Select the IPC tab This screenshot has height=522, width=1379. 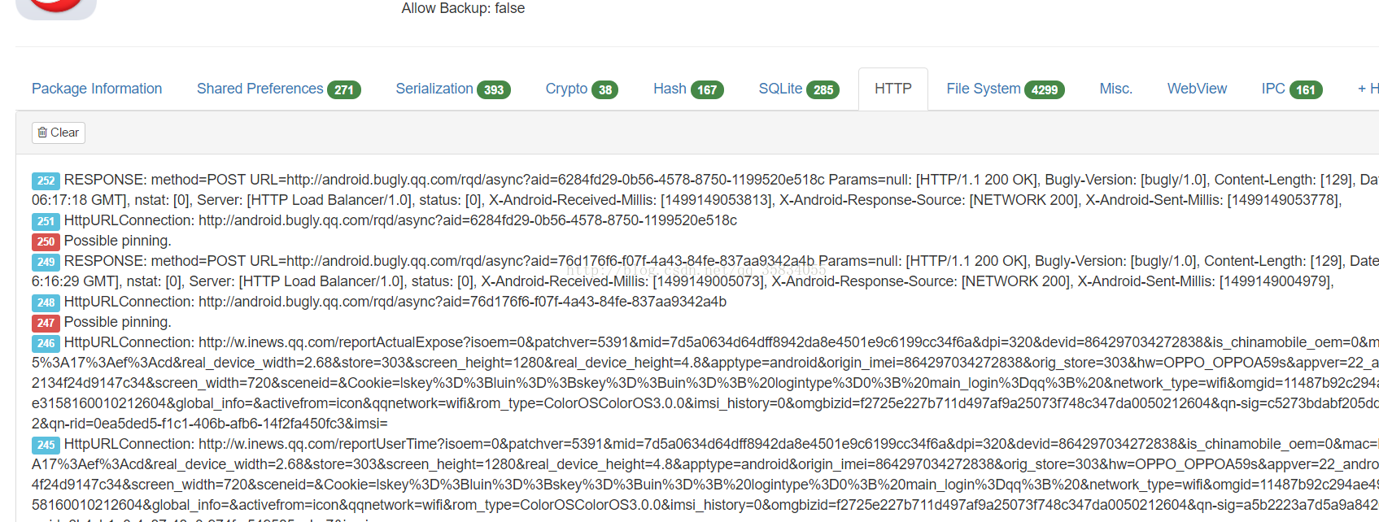coord(1291,89)
